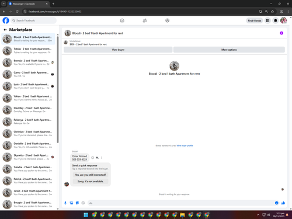The image size is (292, 219).
Task: Open the Christian conversation in the list
Action: 29,133
